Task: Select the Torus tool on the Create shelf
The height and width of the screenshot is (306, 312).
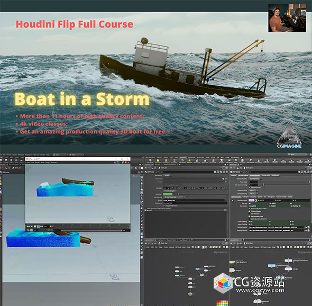Action: 16,160
